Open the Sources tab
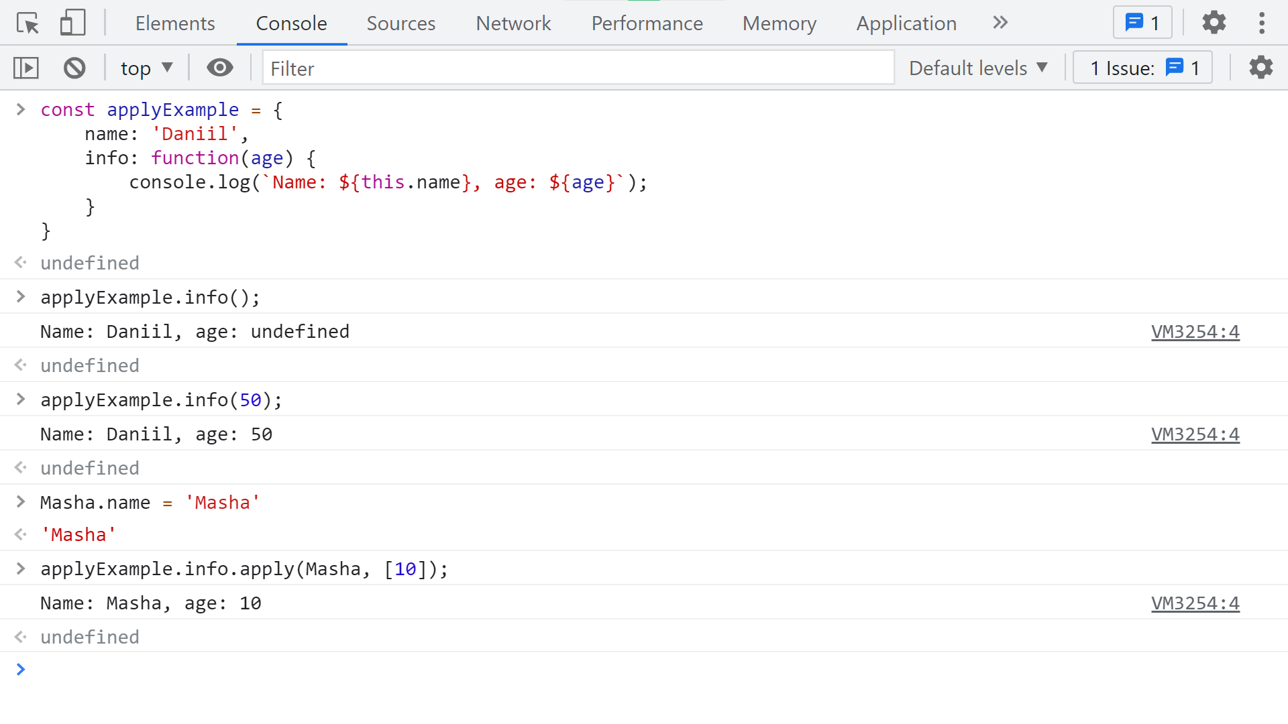This screenshot has width=1288, height=724. [x=400, y=23]
